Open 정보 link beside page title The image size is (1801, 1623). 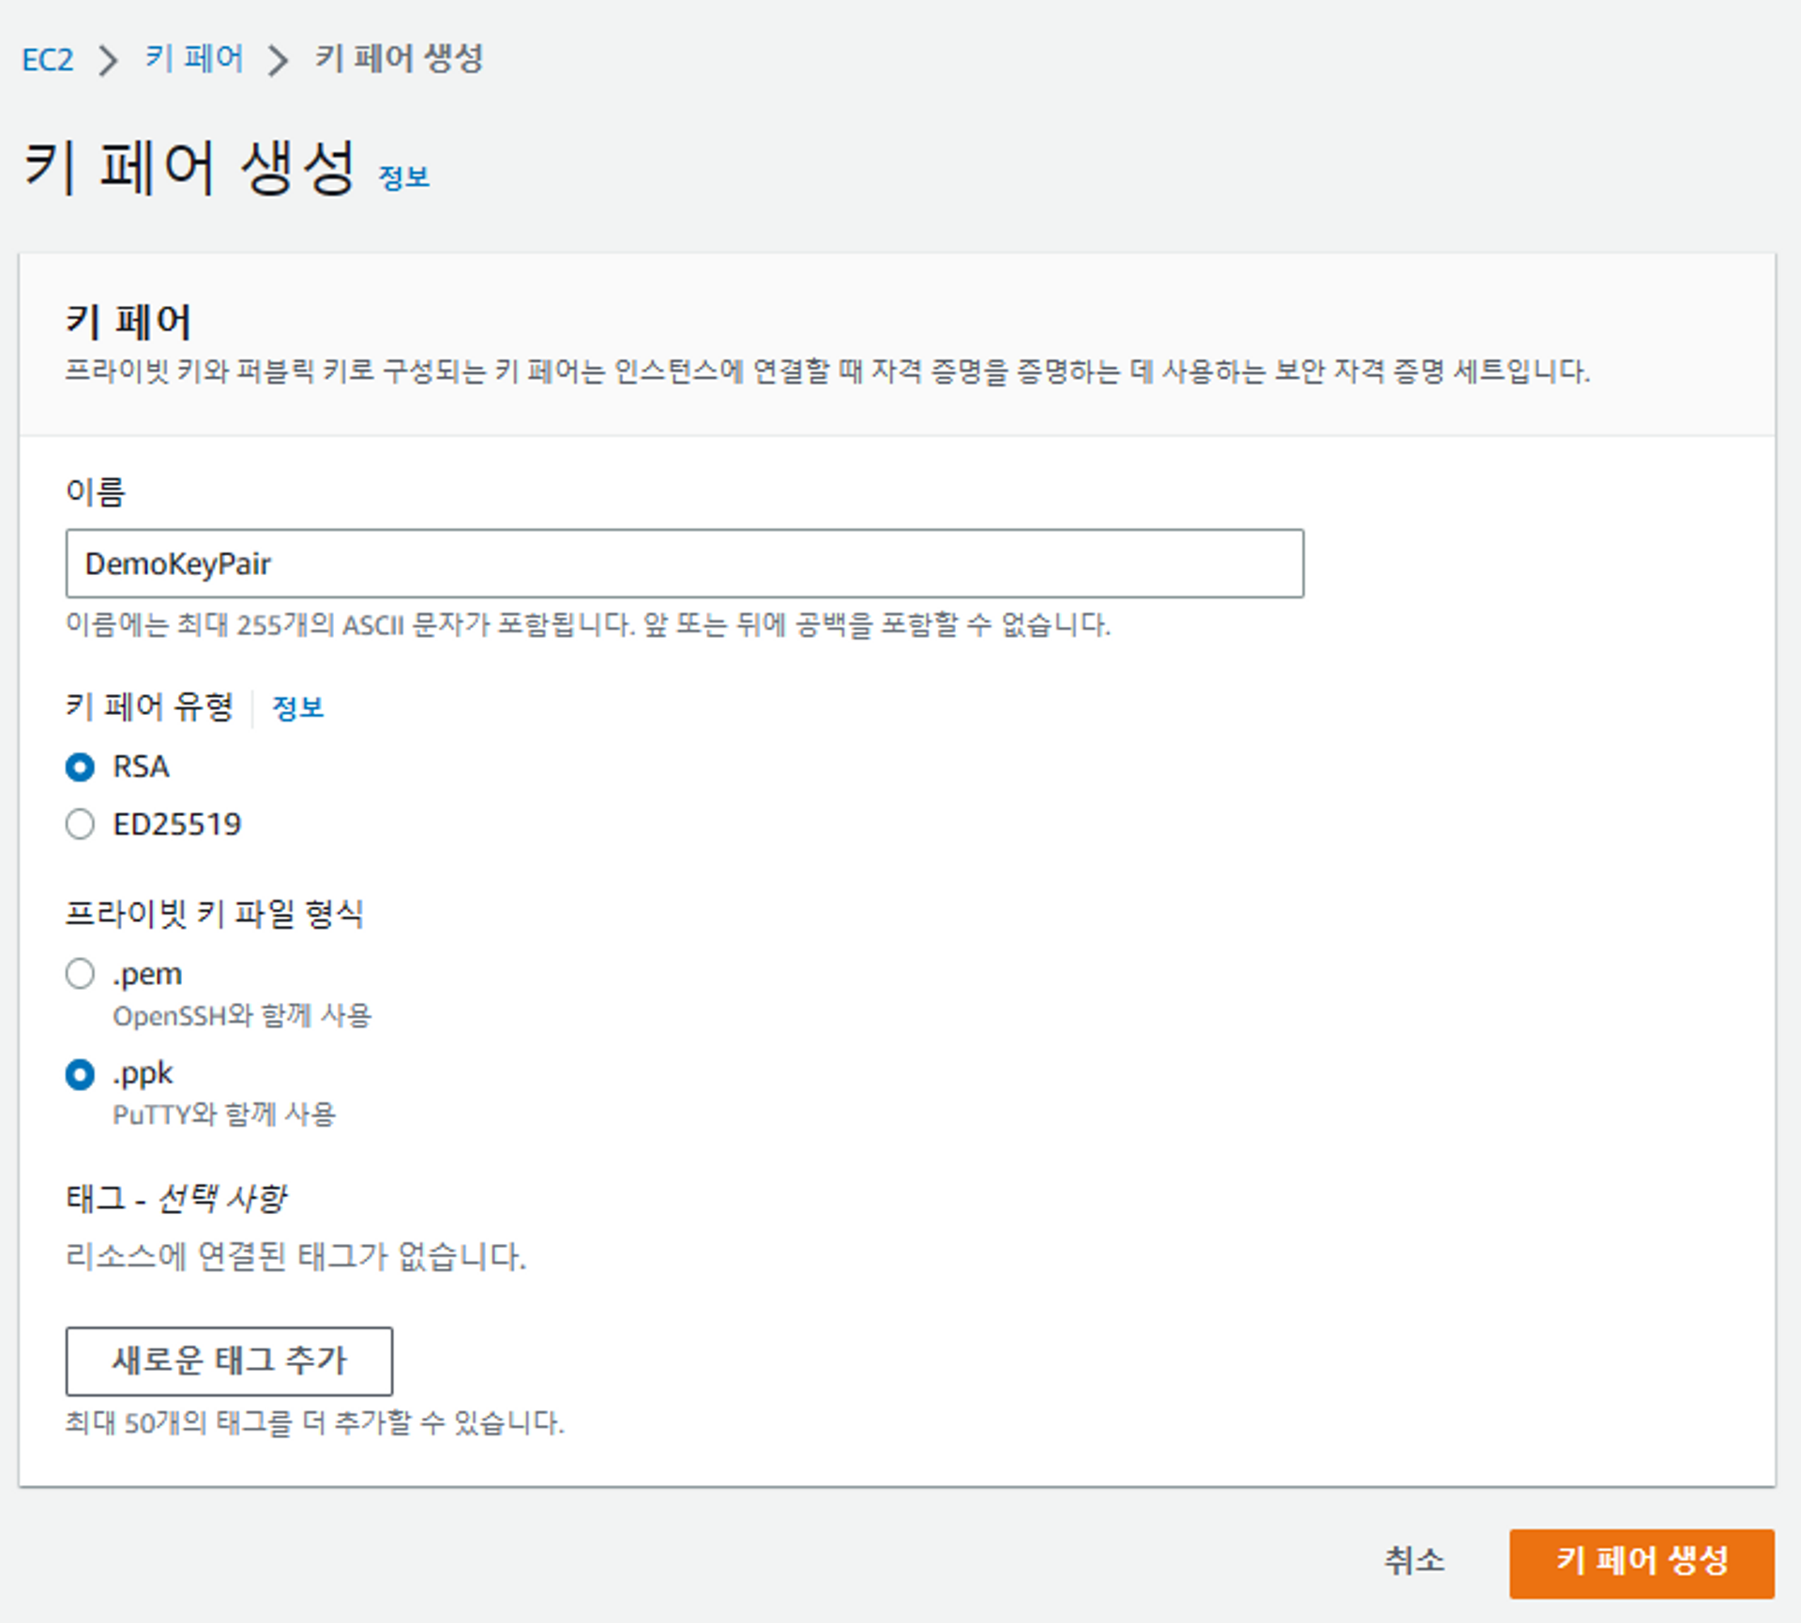403,177
